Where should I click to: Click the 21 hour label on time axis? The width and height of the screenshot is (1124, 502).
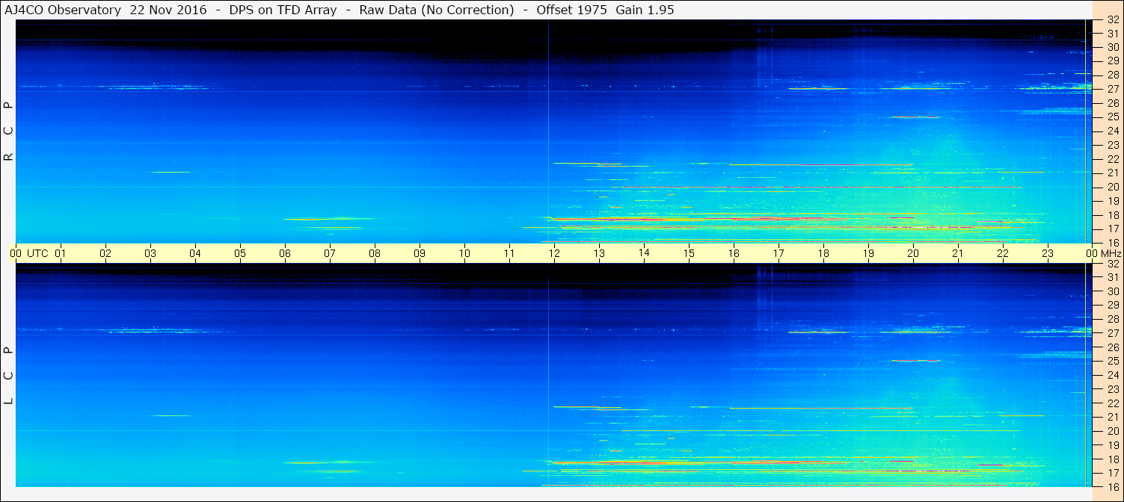pos(957,253)
